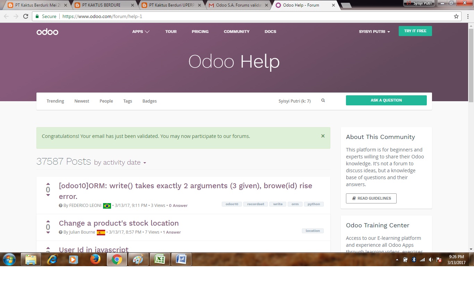This screenshot has width=474, height=305.
Task: Switch to Word in the taskbar
Action: tap(181, 259)
